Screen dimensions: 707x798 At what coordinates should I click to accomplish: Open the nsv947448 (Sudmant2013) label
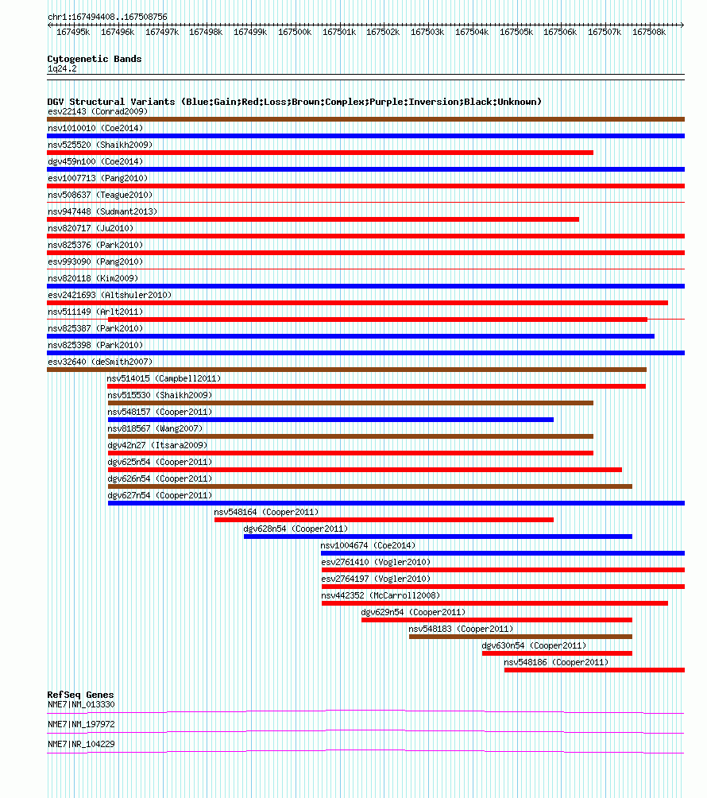click(102, 211)
